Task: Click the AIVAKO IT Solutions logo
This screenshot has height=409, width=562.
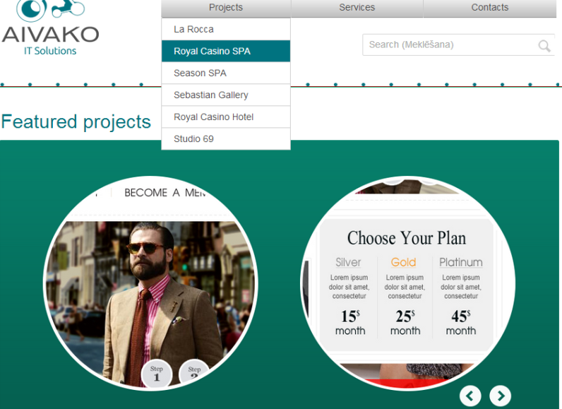Action: click(50, 28)
